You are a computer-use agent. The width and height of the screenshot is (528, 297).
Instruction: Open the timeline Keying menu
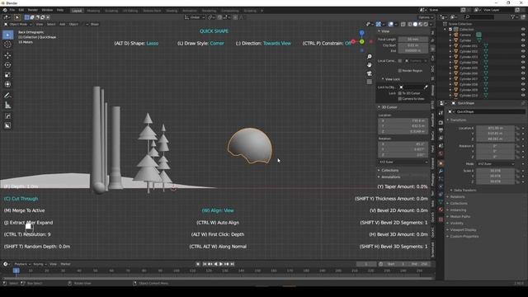(x=40, y=264)
